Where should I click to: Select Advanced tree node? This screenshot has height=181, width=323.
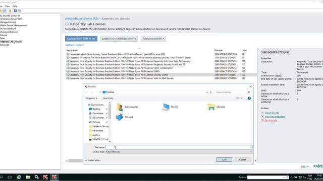point(5,45)
